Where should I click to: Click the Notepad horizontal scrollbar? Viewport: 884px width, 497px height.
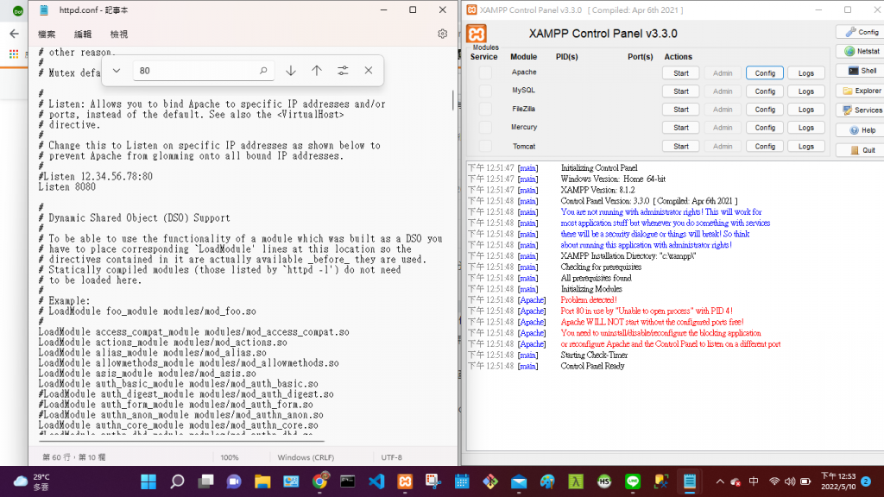coord(181,441)
